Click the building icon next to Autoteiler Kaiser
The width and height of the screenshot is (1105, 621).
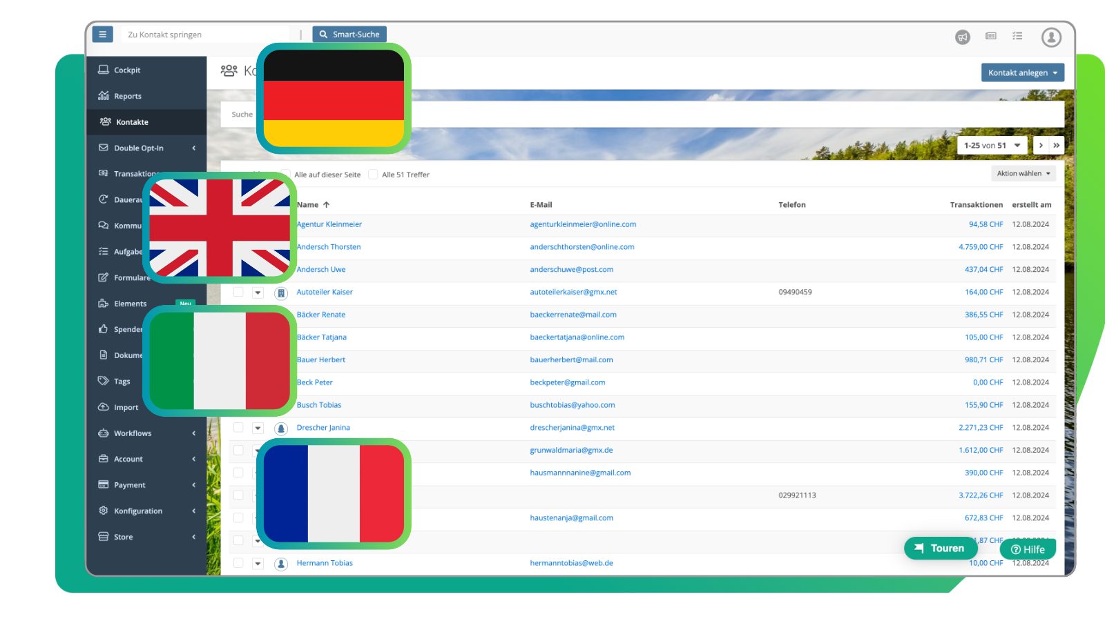pos(281,292)
